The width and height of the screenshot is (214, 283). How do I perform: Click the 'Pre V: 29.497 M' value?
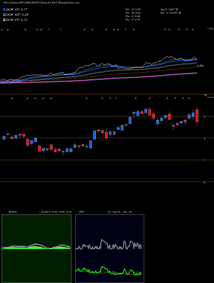171,13
